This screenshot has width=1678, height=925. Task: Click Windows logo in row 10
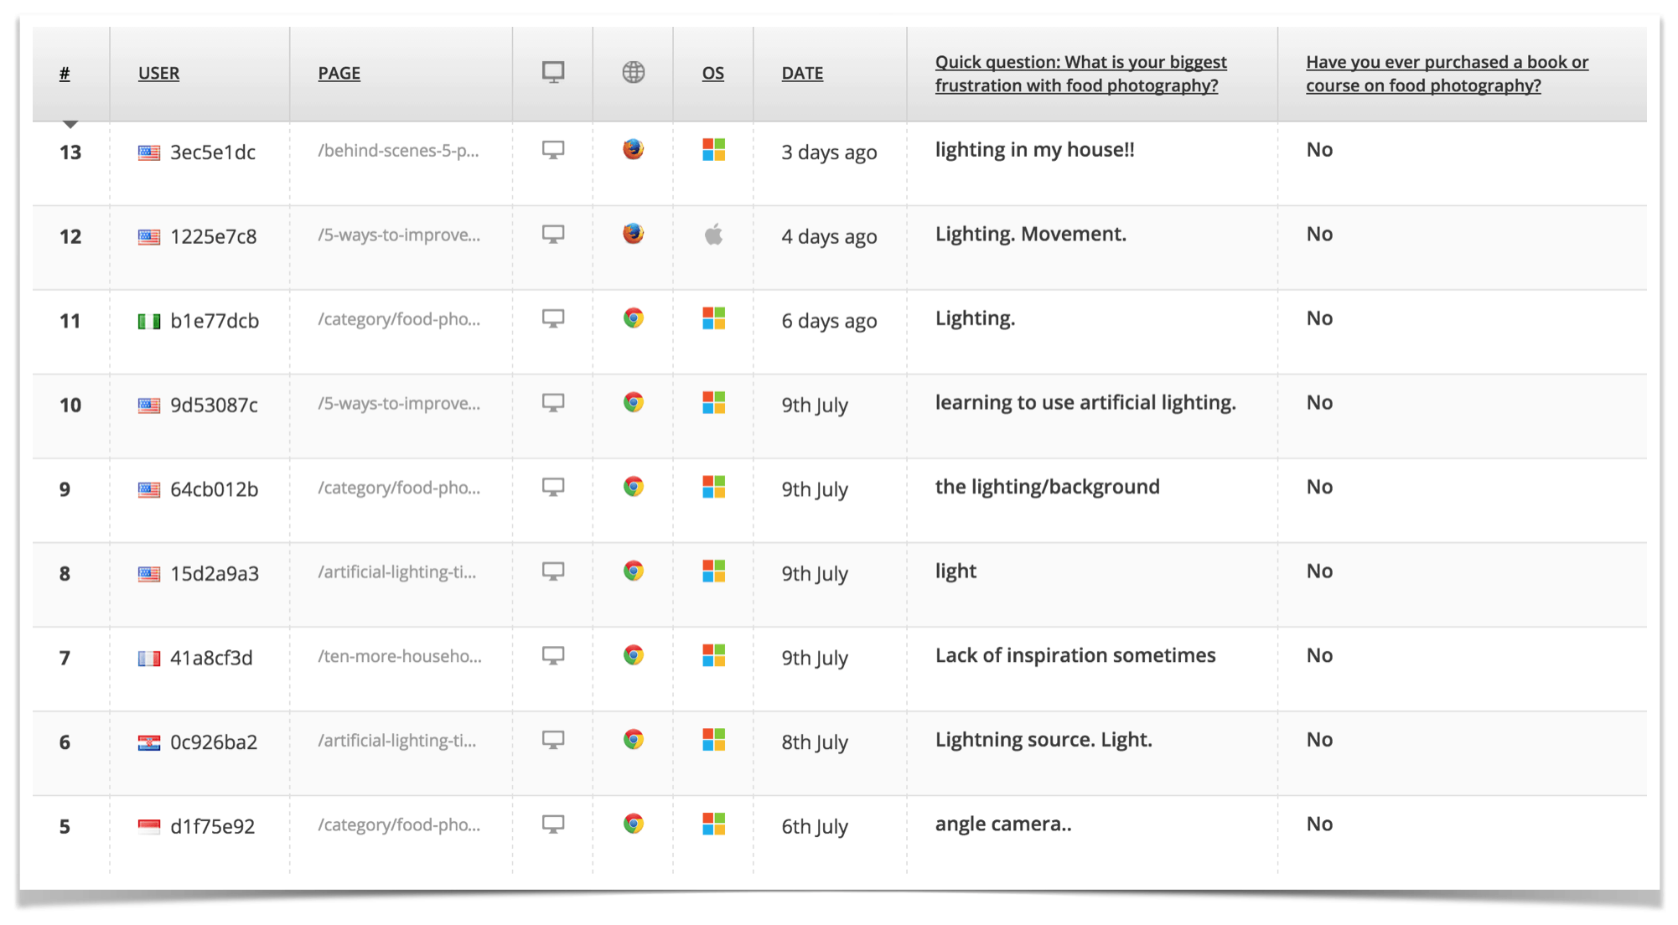click(x=713, y=403)
